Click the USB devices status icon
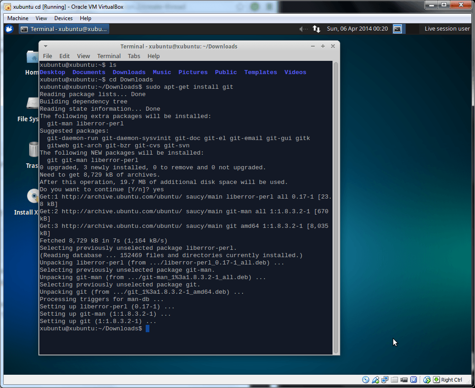 click(x=375, y=380)
